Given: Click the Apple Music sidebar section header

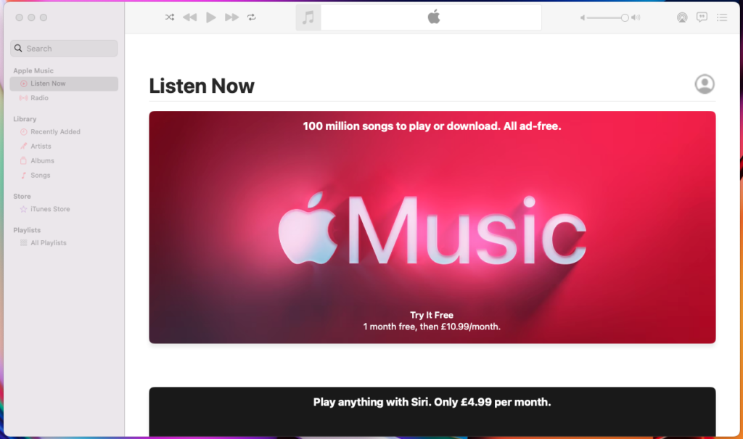Looking at the screenshot, I should pos(33,70).
